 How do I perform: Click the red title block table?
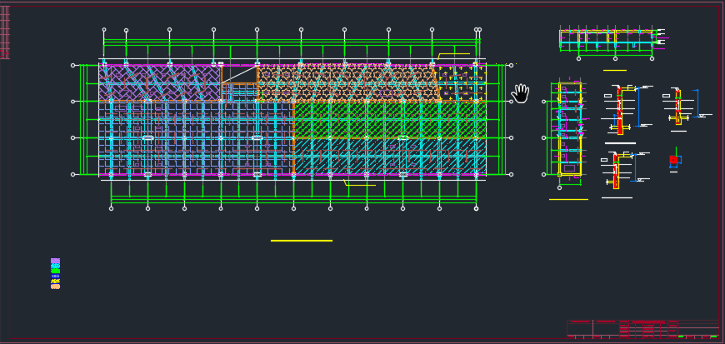642,329
